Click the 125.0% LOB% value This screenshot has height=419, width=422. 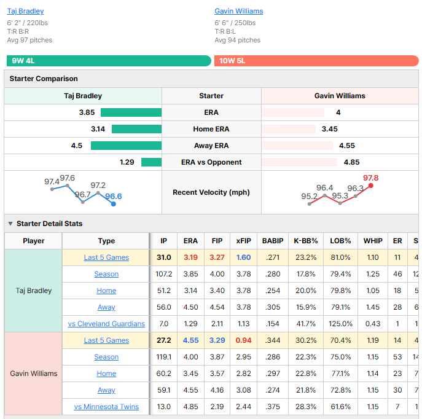coord(340,324)
